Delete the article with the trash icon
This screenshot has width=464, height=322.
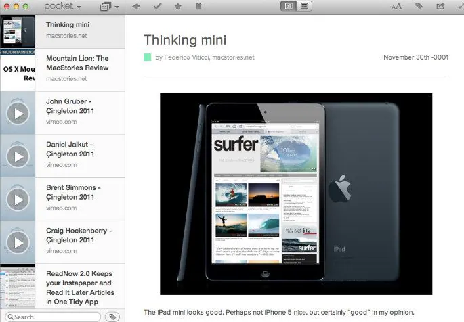point(198,6)
